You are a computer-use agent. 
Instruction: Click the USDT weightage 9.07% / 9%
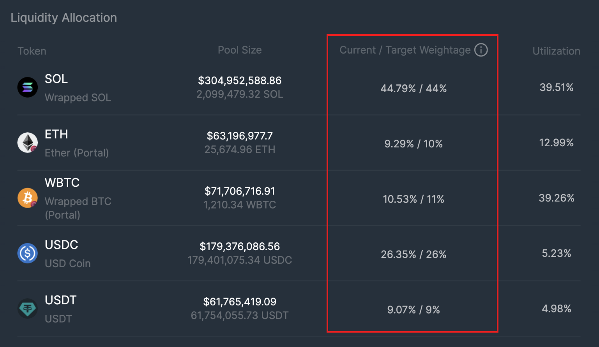[413, 310]
